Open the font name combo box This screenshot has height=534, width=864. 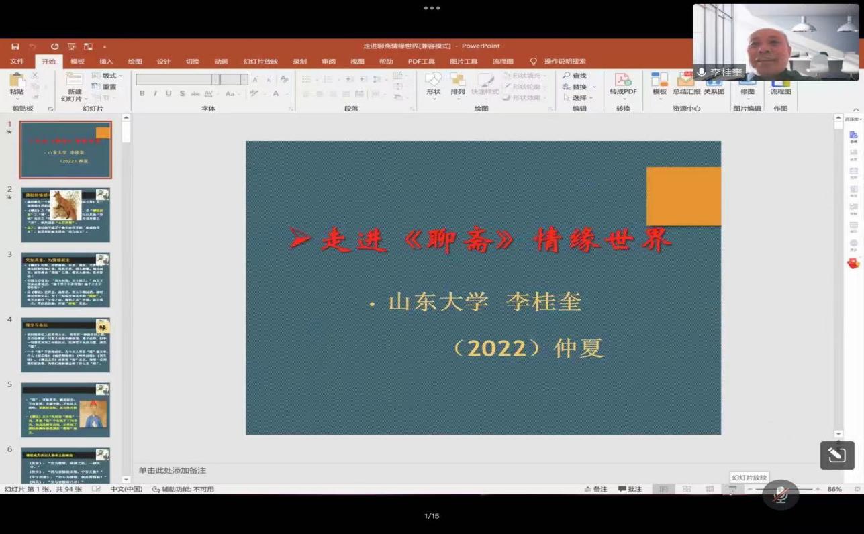[x=177, y=79]
